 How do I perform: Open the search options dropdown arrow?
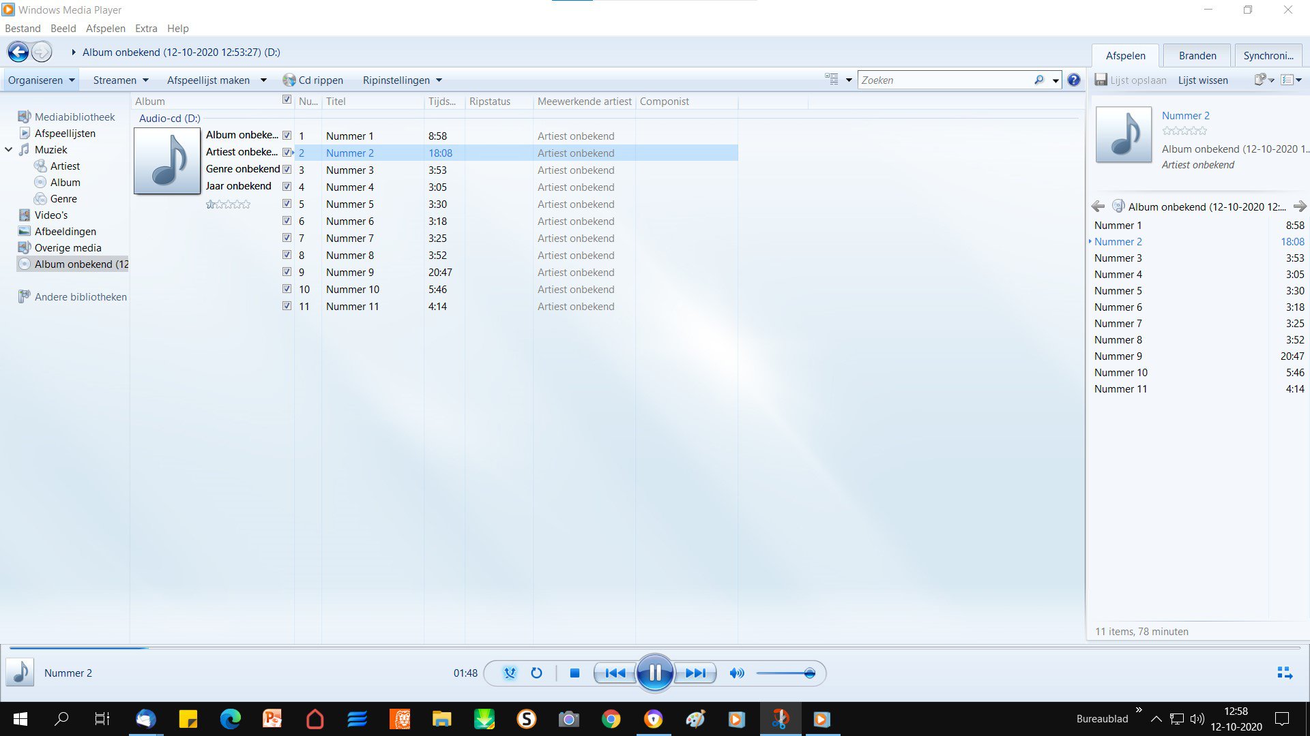(1056, 80)
